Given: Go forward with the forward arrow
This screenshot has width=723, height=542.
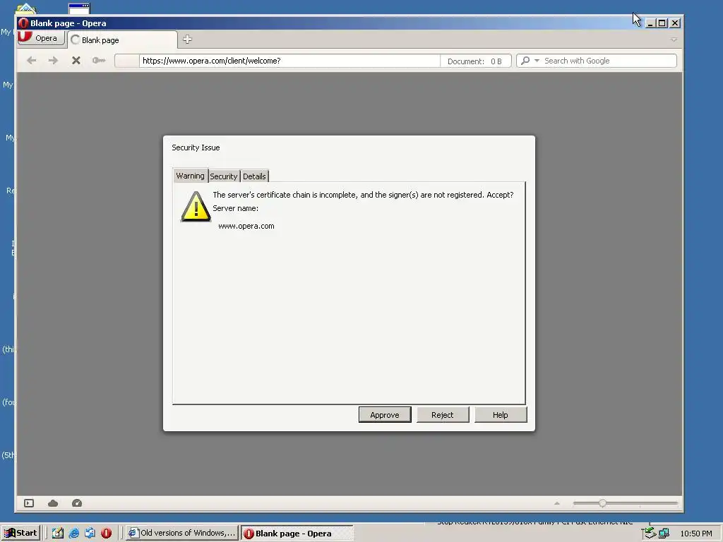Looking at the screenshot, I should 53,61.
